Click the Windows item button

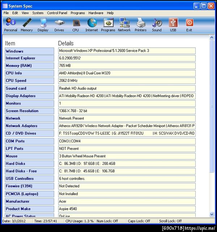tap(29, 51)
